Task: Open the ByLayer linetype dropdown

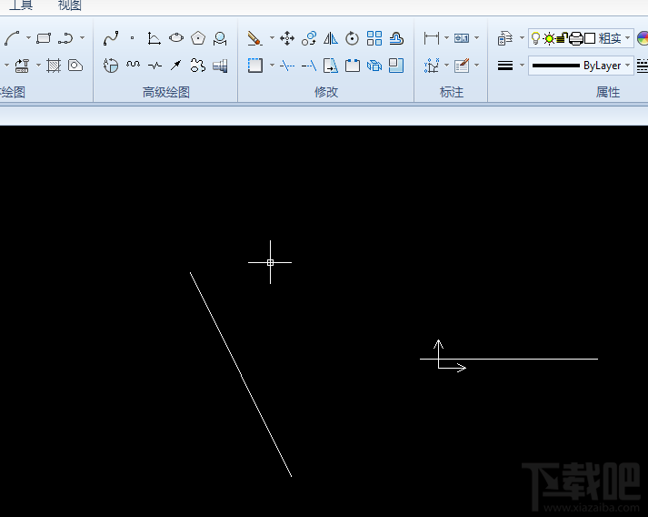Action: 627,65
